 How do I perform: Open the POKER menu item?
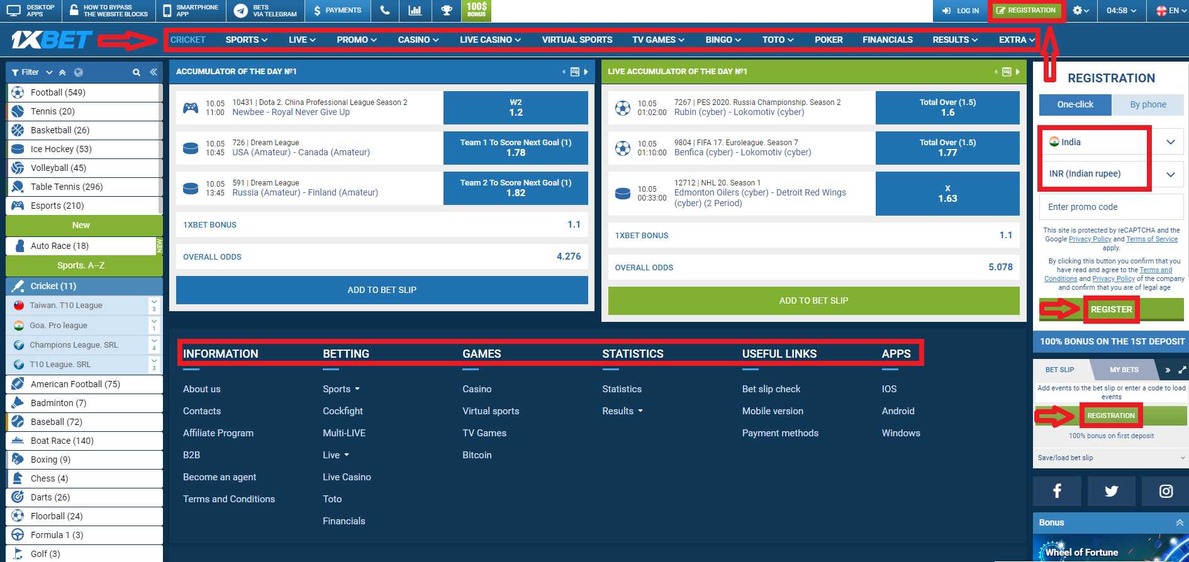(829, 40)
